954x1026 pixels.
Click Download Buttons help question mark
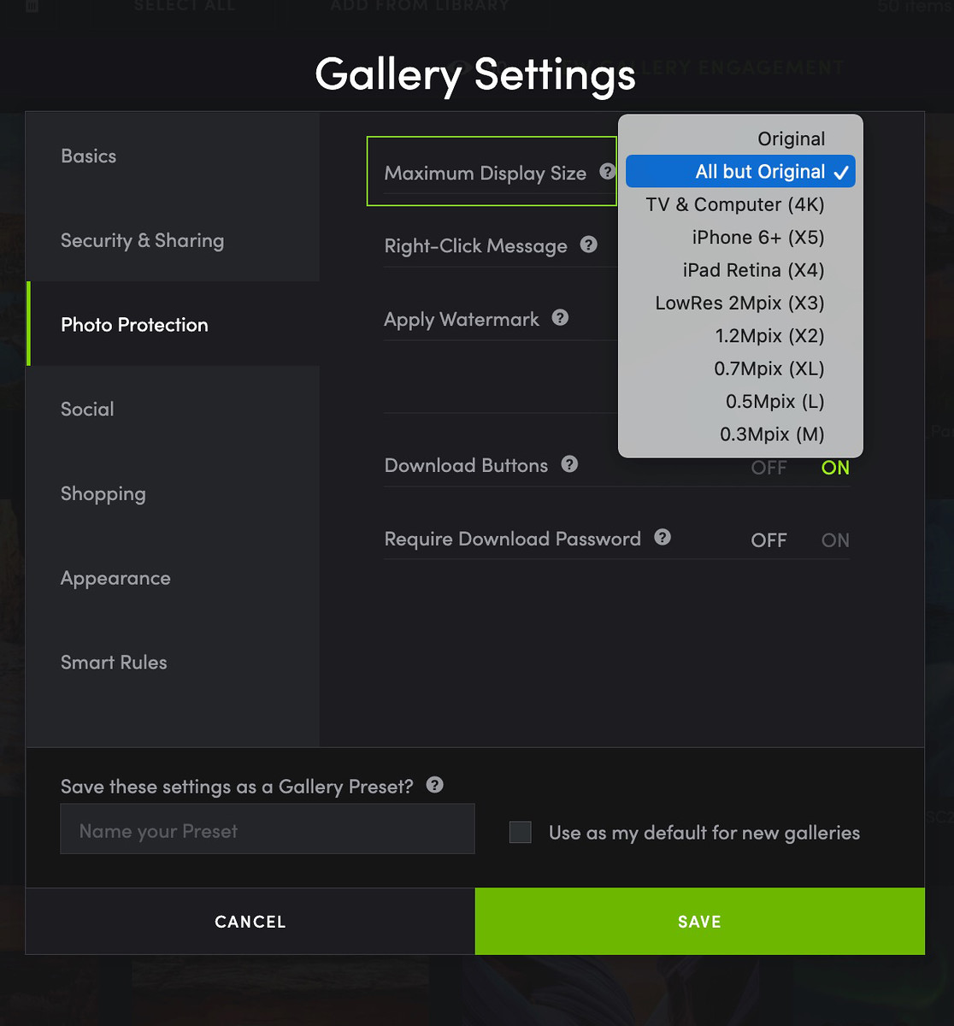[569, 464]
